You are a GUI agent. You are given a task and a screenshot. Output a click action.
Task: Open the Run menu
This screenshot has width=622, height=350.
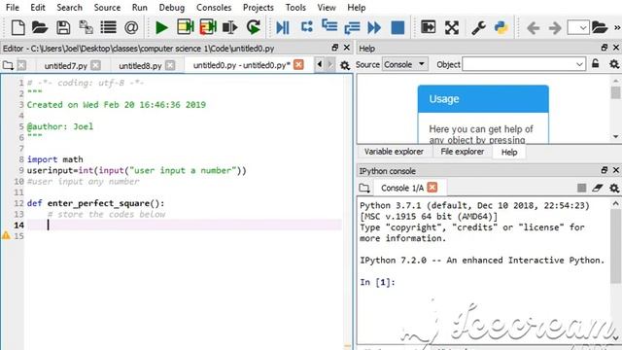(x=140, y=8)
